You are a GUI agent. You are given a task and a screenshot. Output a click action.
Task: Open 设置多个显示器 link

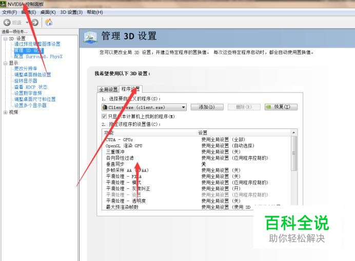click(30, 105)
